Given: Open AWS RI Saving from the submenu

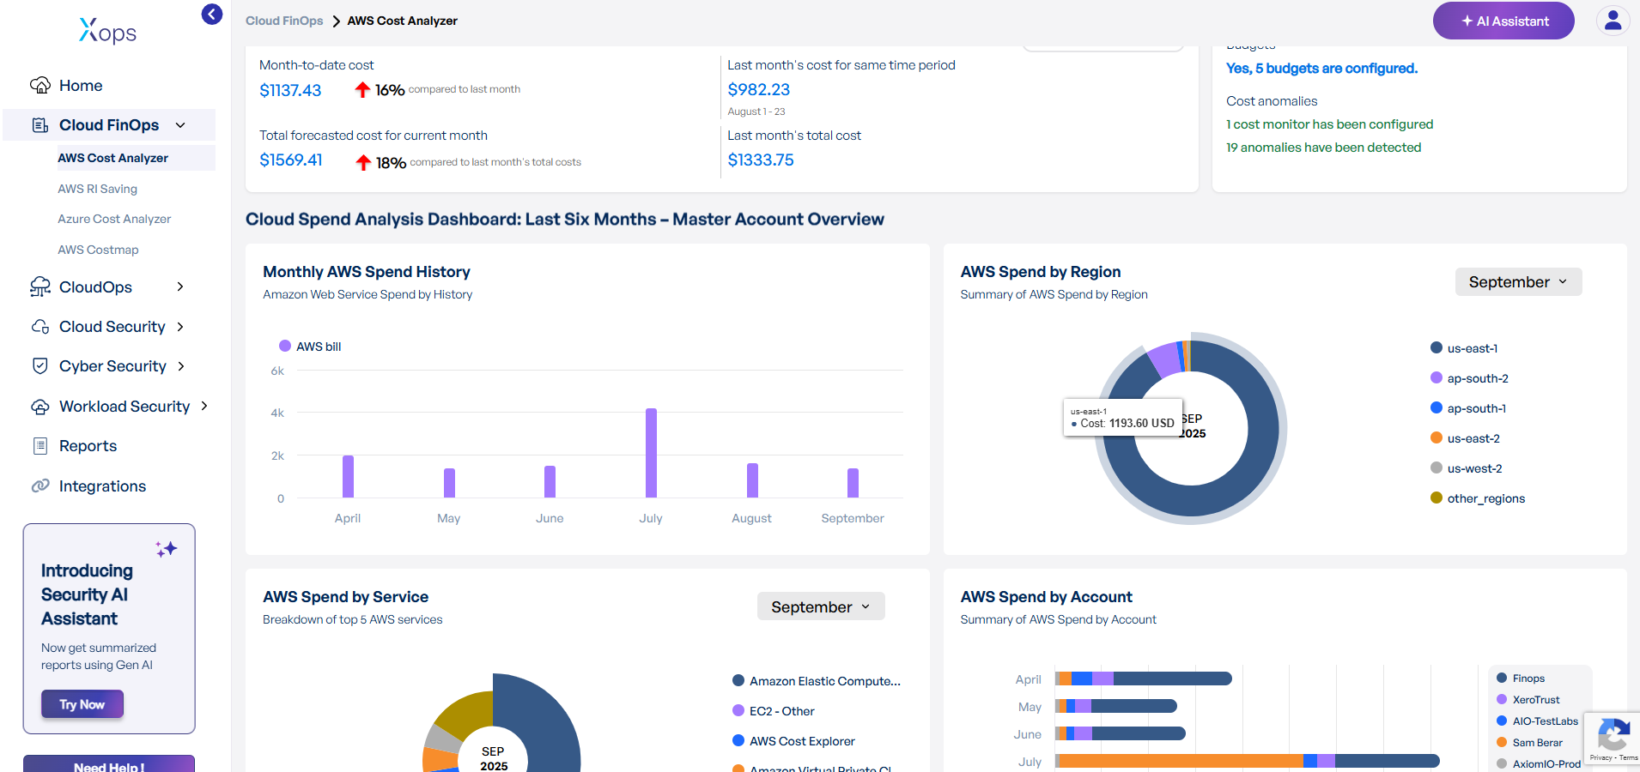Looking at the screenshot, I should [x=97, y=189].
